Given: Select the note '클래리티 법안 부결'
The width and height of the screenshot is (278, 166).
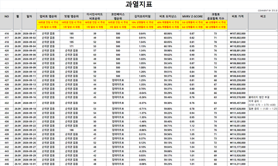Looking at the screenshot, I should coord(263,97).
